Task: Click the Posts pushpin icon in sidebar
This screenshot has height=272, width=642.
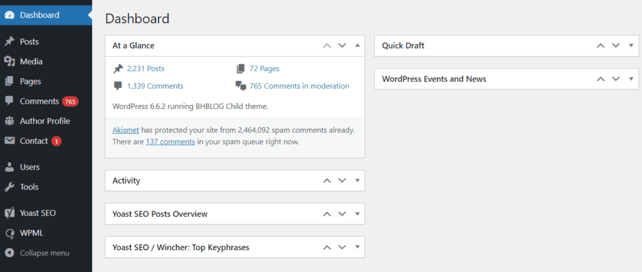Action: tap(9, 42)
